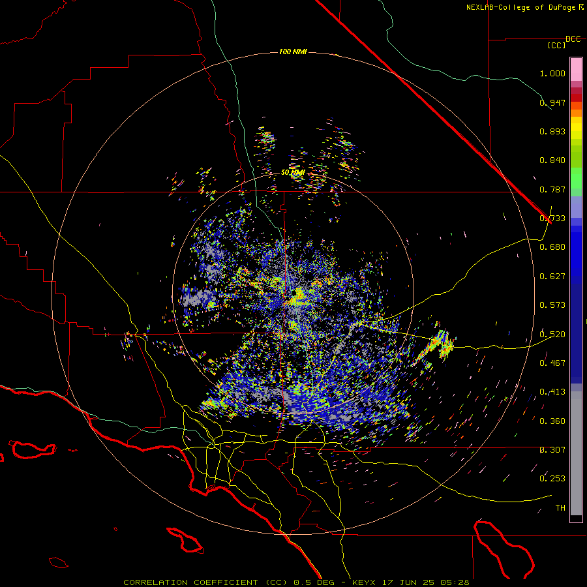
Task: Select the 0.253 color scale label
Action: point(552,479)
